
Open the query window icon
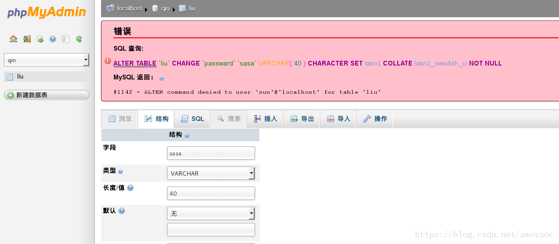click(x=40, y=39)
